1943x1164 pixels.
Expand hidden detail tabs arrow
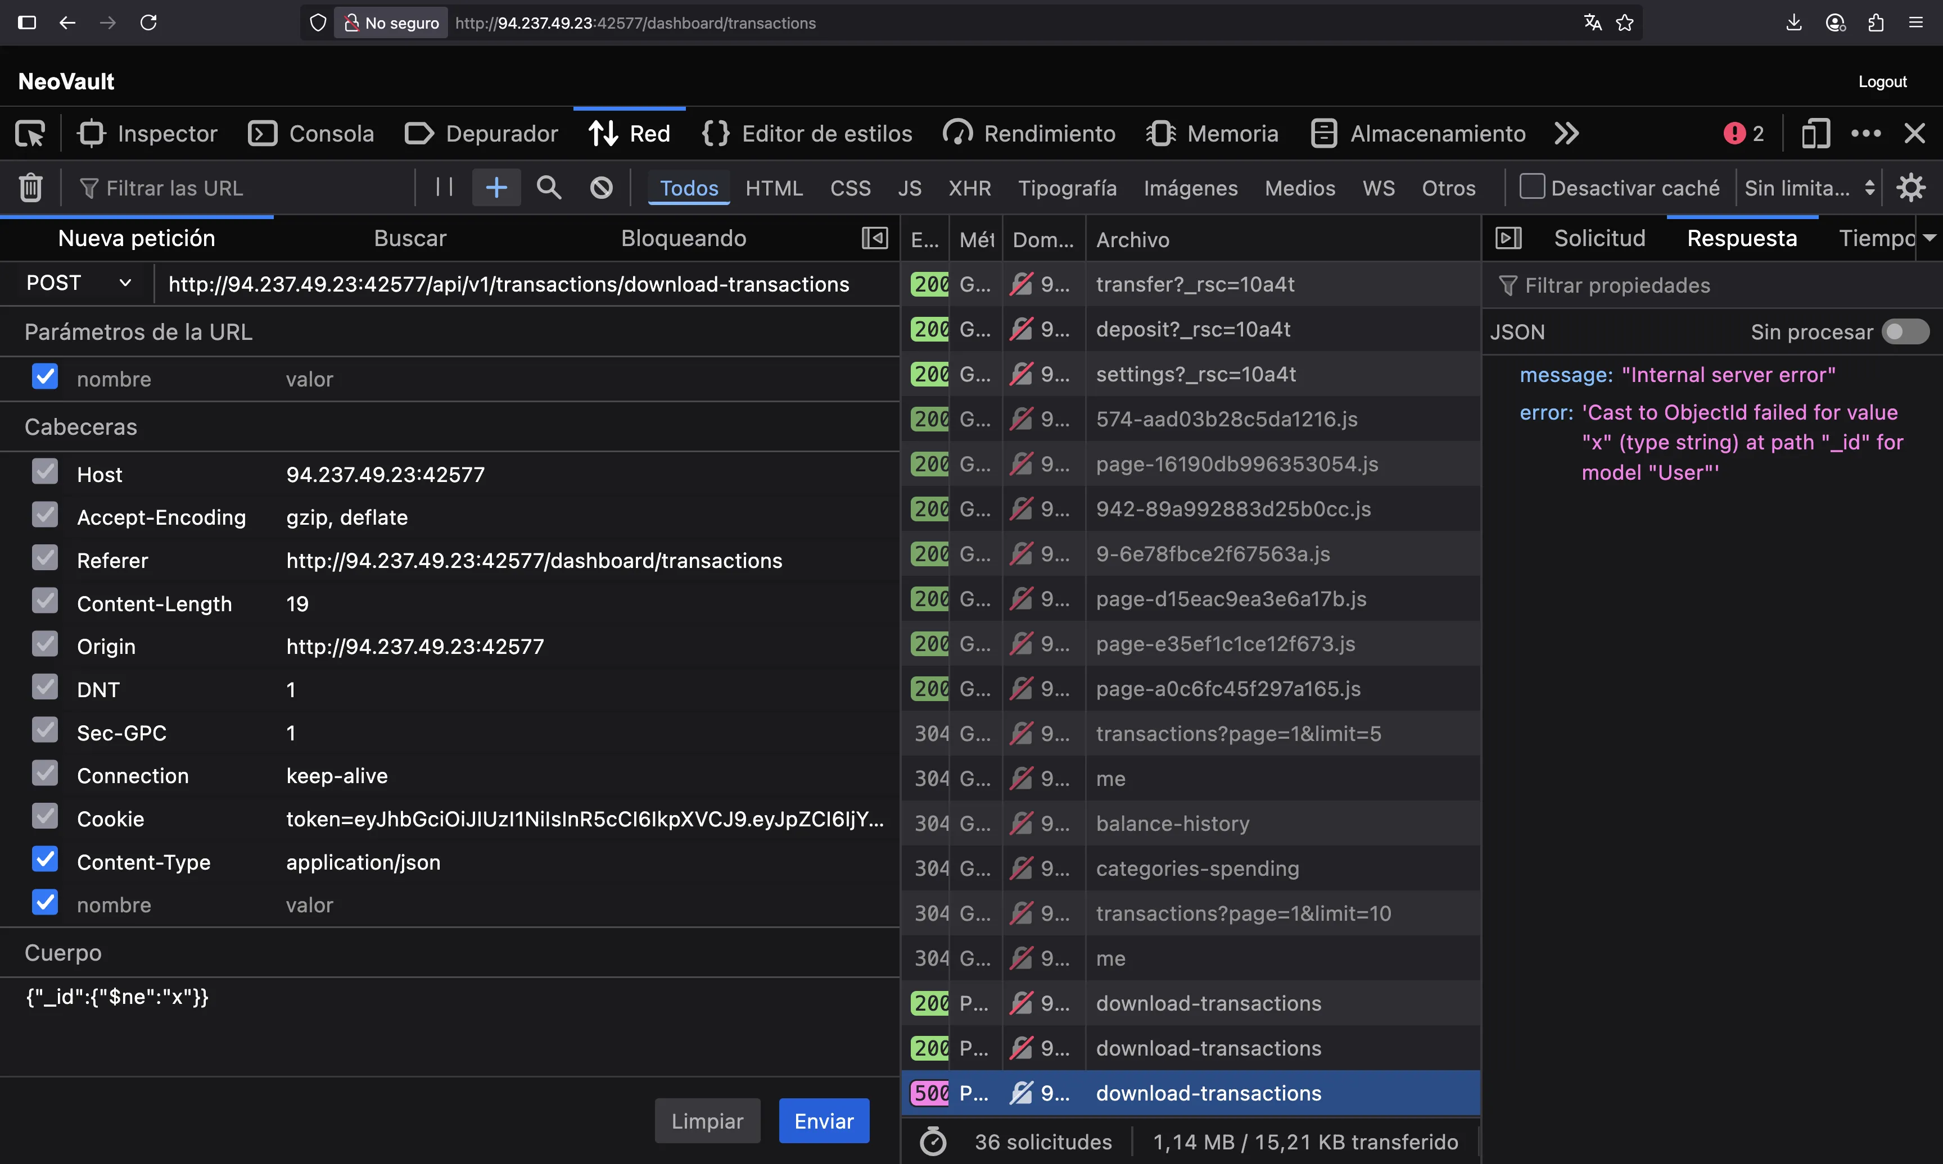(x=1929, y=238)
